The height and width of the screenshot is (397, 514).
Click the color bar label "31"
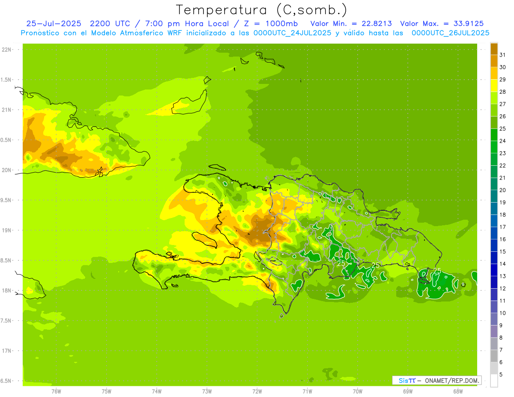[x=502, y=55]
